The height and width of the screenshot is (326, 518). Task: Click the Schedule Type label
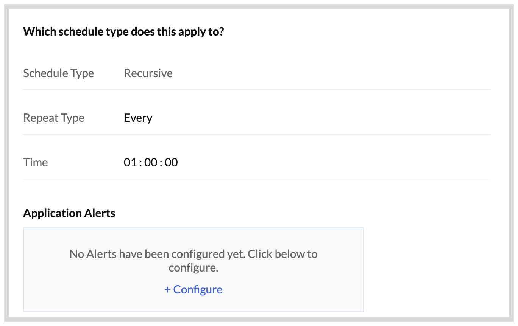tap(58, 73)
